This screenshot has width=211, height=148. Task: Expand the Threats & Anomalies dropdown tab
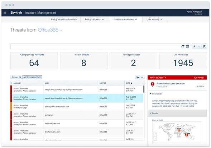125,19
